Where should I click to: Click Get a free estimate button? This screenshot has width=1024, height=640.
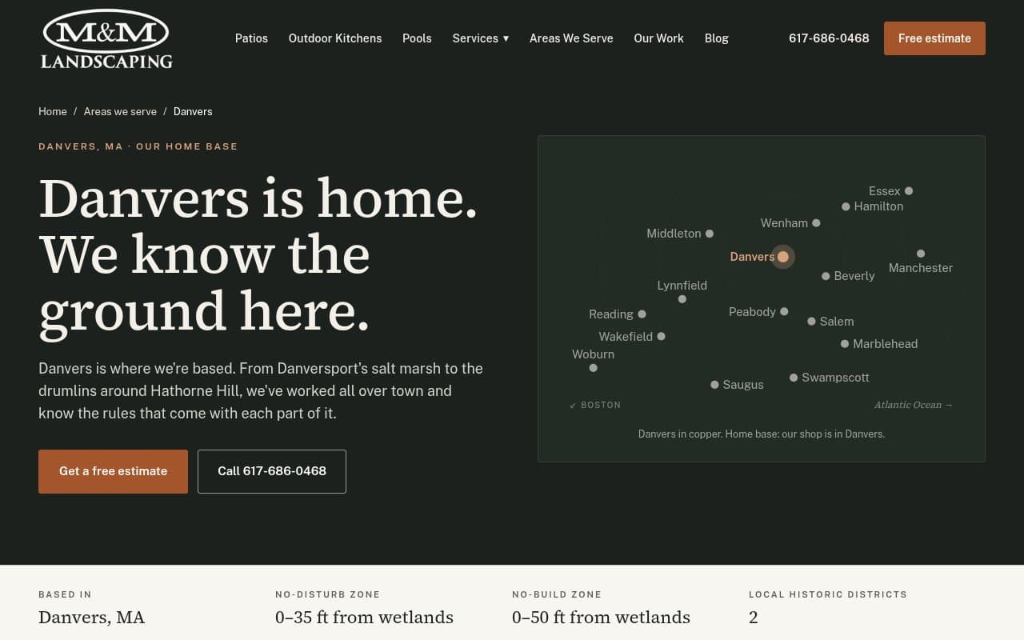pyautogui.click(x=113, y=471)
